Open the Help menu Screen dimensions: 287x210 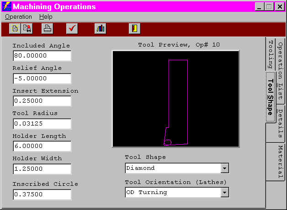[x=46, y=17]
